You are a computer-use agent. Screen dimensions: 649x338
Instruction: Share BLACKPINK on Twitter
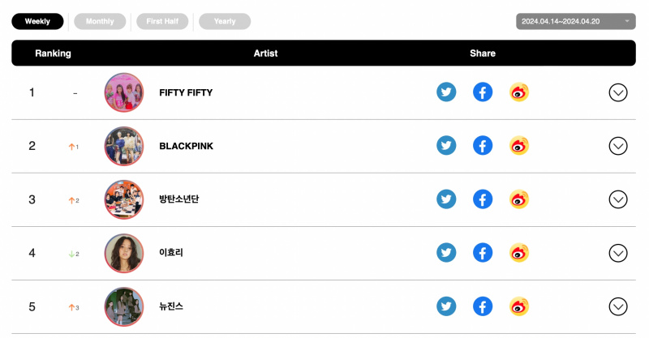click(x=446, y=146)
